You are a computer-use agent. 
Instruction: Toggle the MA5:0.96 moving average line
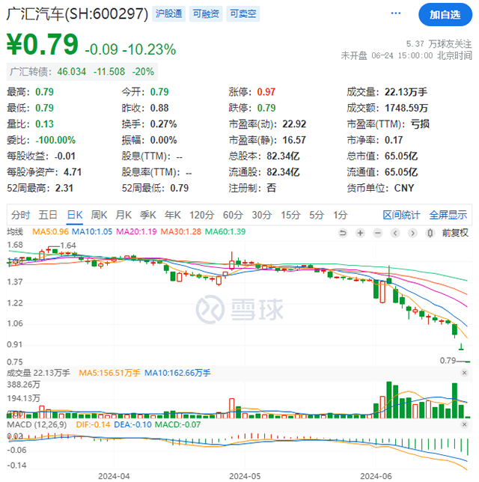tap(50, 231)
